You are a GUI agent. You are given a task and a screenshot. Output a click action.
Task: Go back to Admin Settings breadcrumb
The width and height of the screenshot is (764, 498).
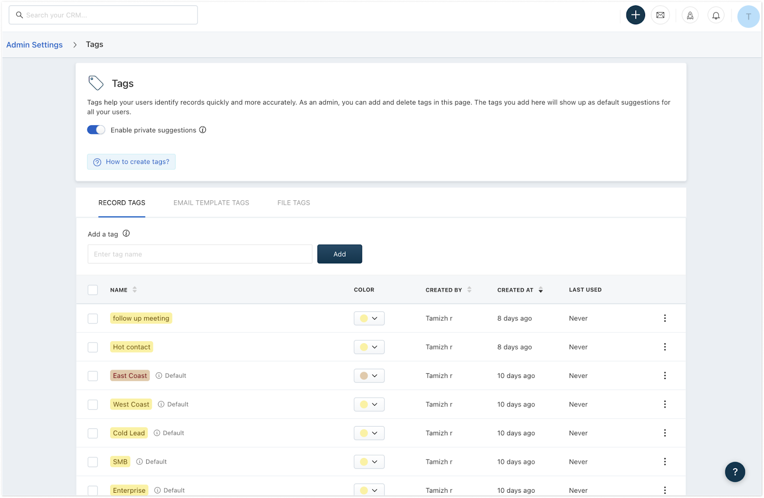pos(34,44)
